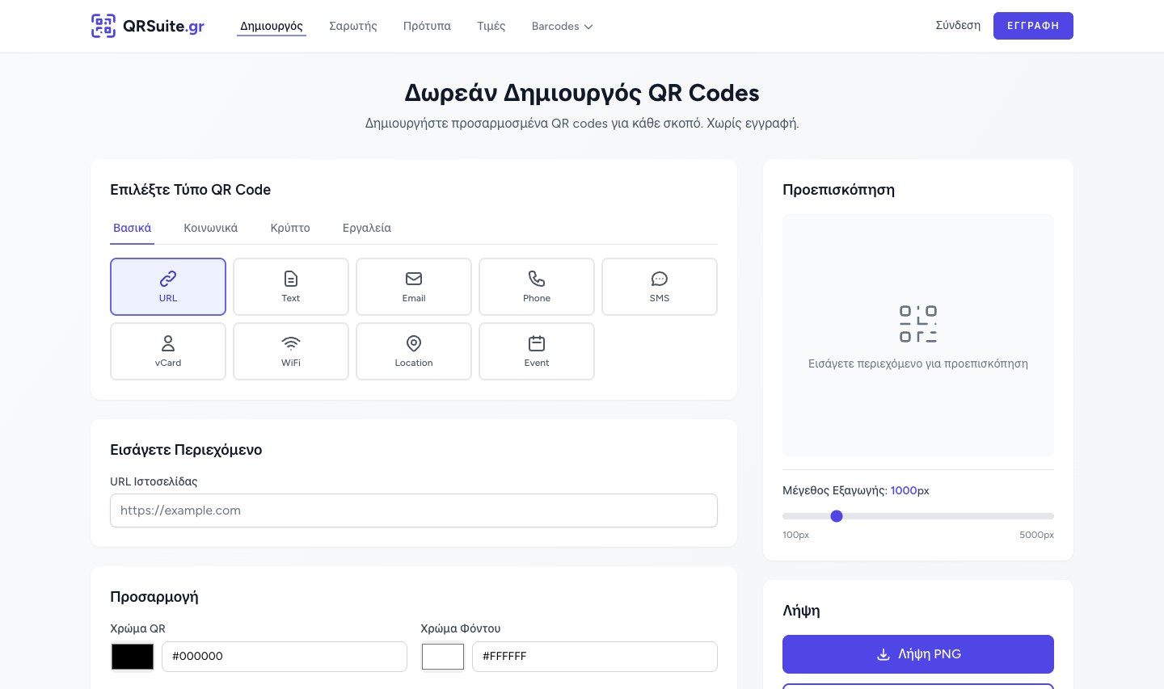
Task: Switch to the Βασικά tab
Action: [133, 228]
